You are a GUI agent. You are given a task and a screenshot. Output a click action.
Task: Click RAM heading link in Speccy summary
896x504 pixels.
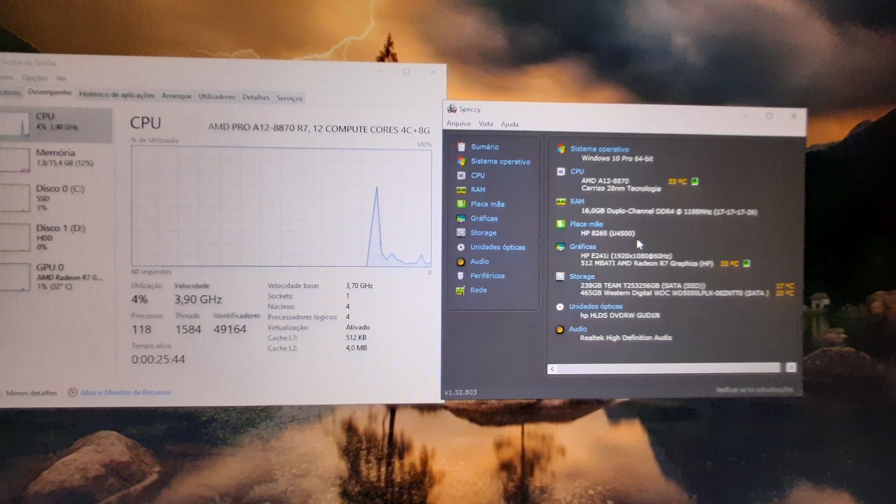(x=576, y=201)
